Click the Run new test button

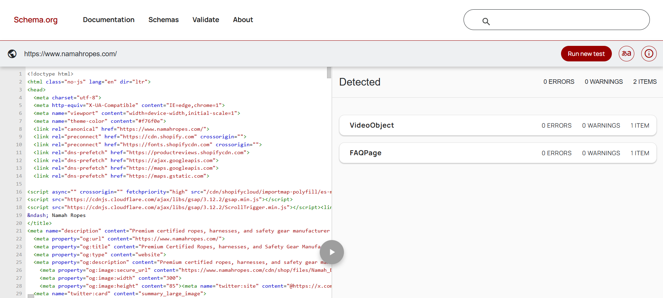586,54
